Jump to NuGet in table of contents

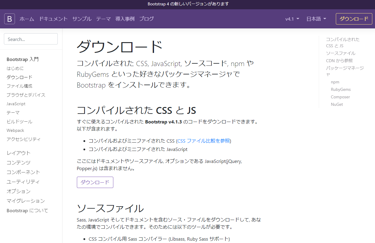337,104
